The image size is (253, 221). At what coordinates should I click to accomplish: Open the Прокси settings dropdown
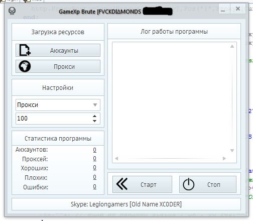[58, 105]
